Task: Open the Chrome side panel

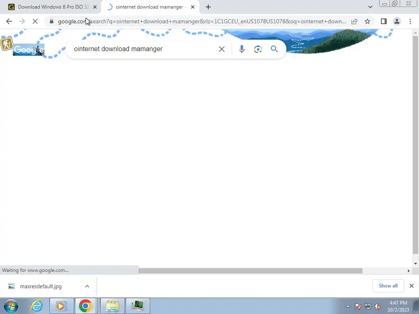Action: (x=384, y=21)
